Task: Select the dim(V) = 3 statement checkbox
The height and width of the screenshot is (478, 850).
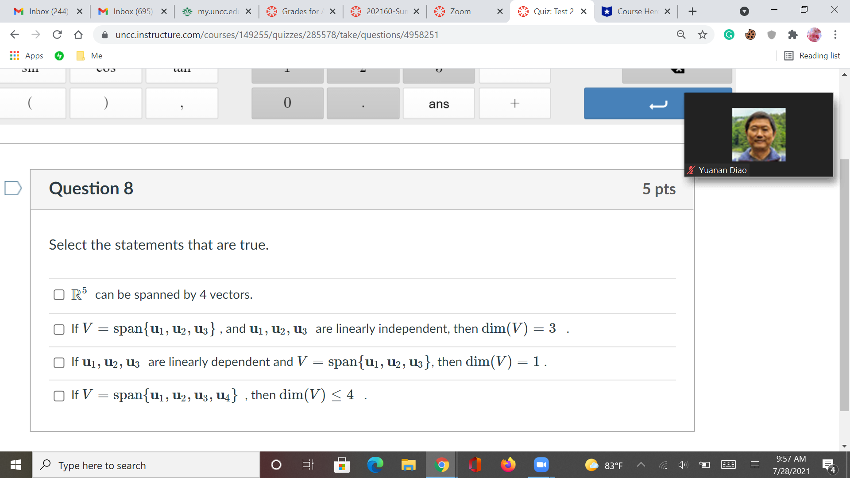Action: pos(59,329)
